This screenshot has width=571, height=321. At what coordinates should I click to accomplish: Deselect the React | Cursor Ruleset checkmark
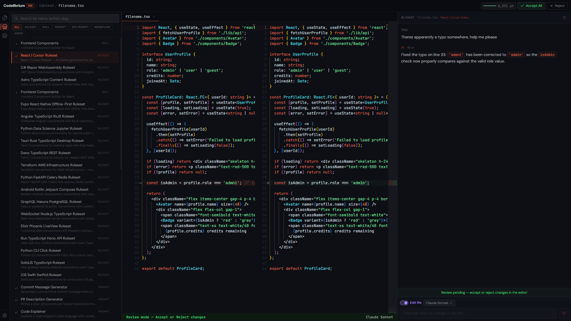coord(16,56)
